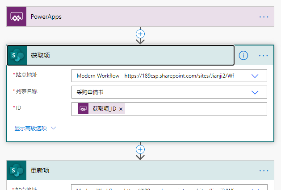281x190 pixels.
Task: Expand the PowerApps trigger card
Action: pyautogui.click(x=140, y=17)
